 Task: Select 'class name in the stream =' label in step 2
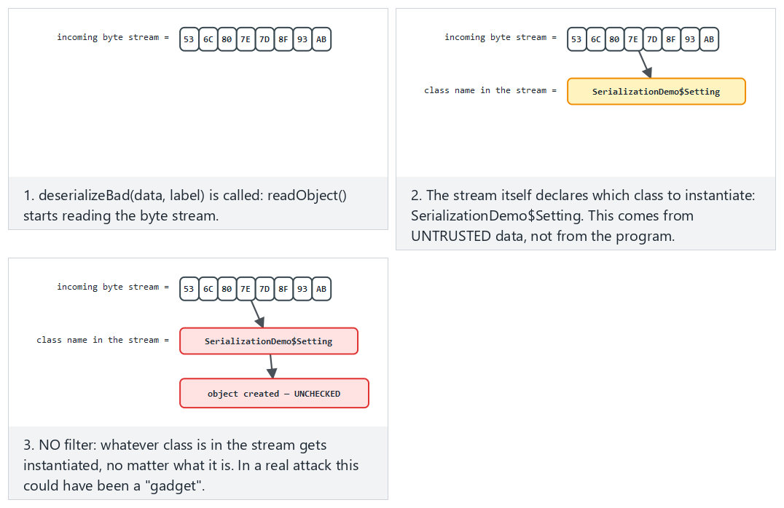490,90
